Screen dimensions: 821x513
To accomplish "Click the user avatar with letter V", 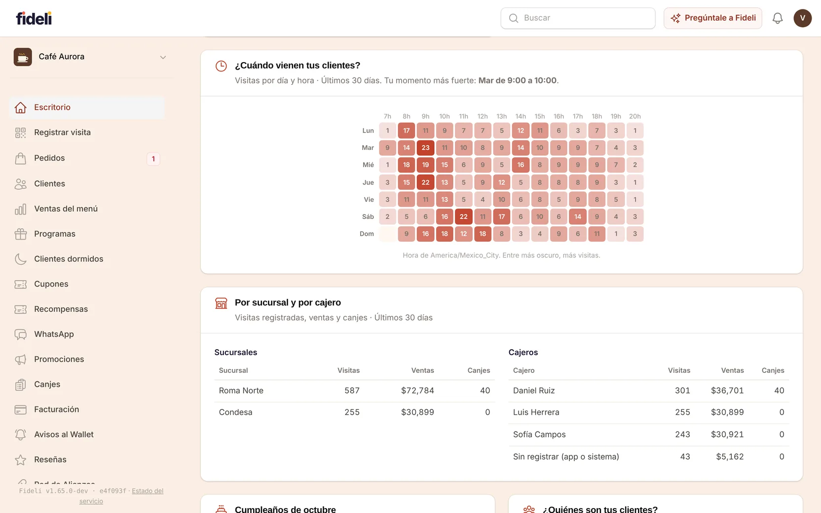I will [x=803, y=18].
